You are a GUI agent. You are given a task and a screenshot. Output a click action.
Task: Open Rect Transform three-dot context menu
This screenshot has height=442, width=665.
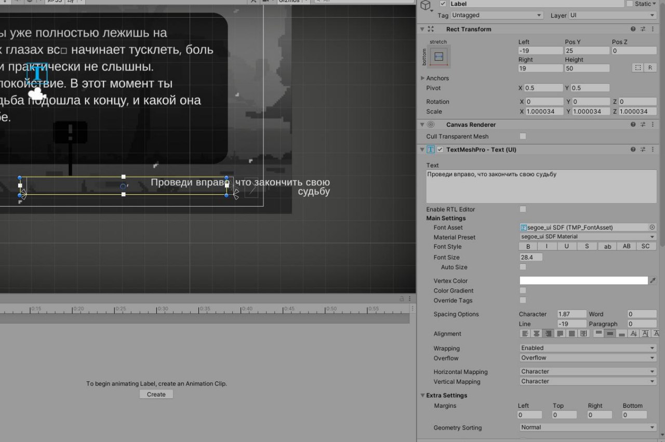651,29
